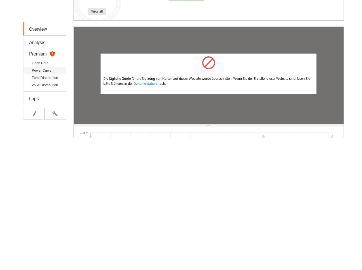Click the 300 m axis label
This screenshot has width=362, height=270.
(x=84, y=133)
